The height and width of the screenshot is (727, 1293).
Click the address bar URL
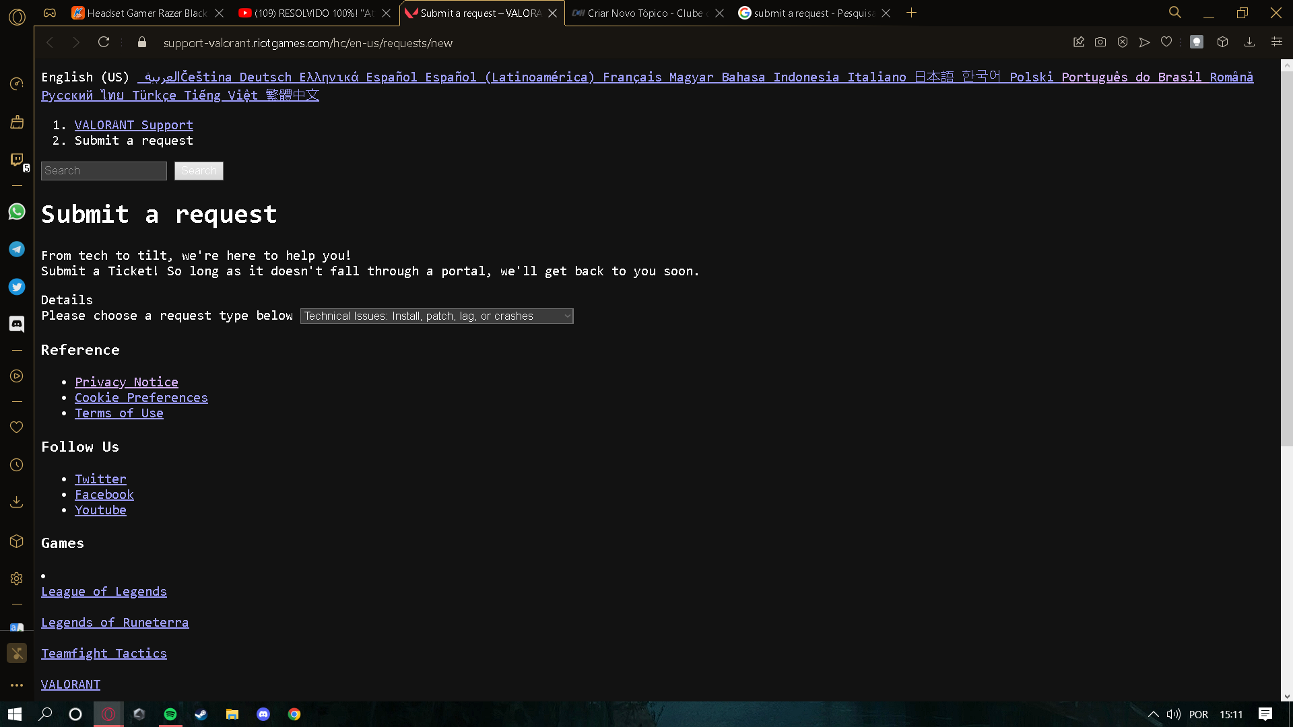point(308,43)
